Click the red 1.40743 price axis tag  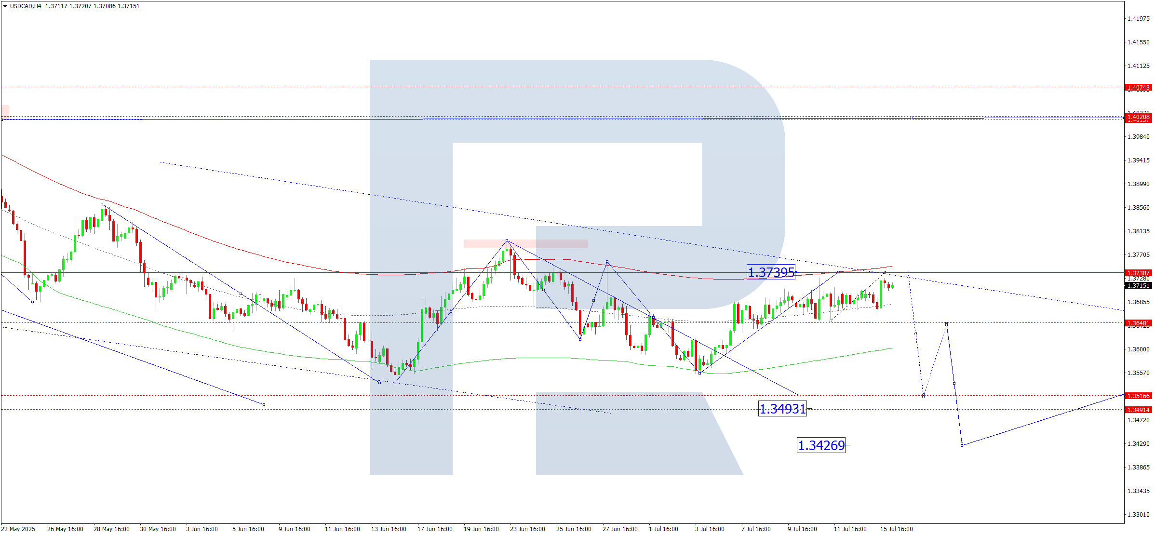pos(1138,88)
